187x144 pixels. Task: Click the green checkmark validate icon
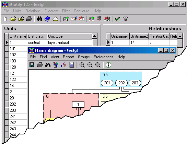117,19
